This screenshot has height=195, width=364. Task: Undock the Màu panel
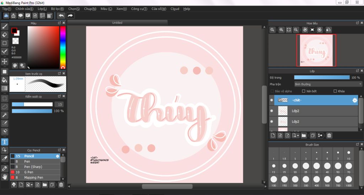click(x=59, y=23)
